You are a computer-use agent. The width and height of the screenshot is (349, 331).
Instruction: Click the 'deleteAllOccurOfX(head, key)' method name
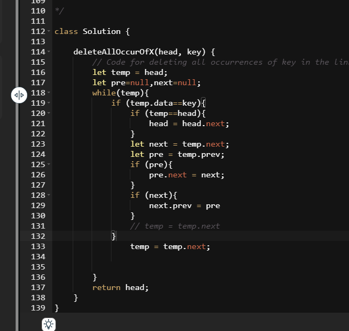(139, 52)
